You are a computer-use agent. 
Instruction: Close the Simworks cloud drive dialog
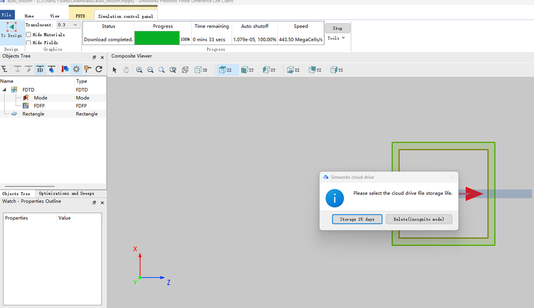(453, 177)
